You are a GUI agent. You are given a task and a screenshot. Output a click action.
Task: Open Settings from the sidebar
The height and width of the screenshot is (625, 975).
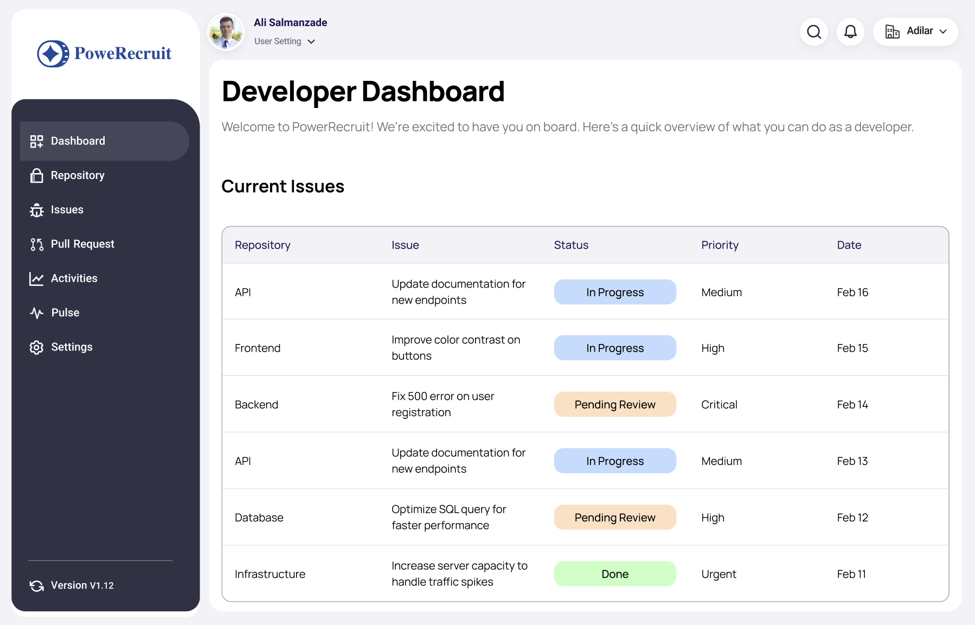[72, 347]
